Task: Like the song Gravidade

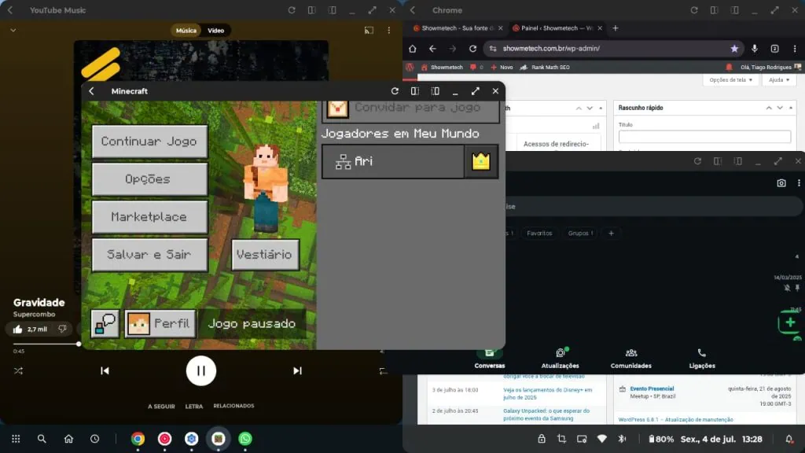Action: point(19,329)
